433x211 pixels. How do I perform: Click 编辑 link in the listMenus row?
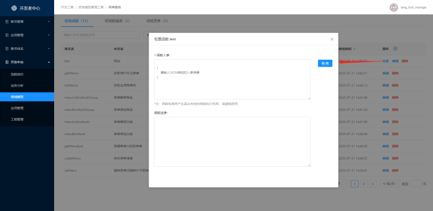click(386, 86)
